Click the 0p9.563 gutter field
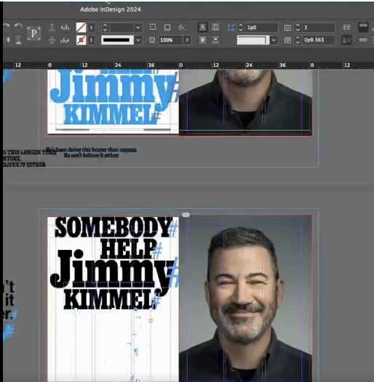Screen dimensions: 374x382 (319, 40)
